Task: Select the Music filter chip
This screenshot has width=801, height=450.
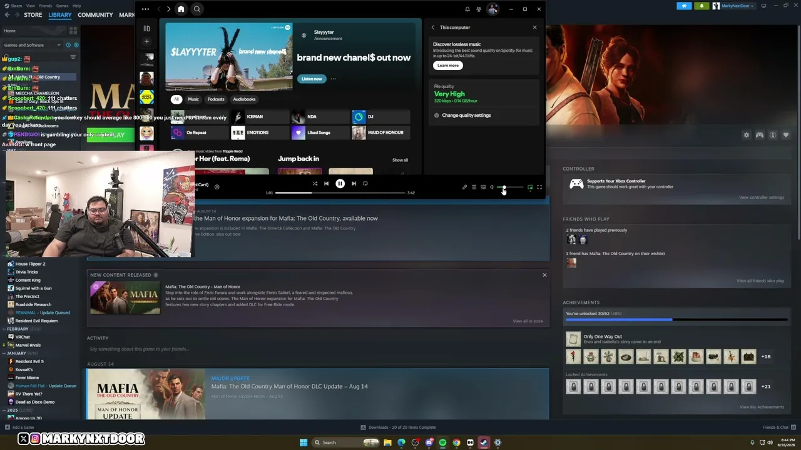Action: tap(193, 99)
